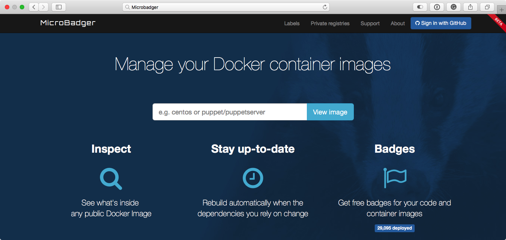Focus the image name search field
Screen dimensions: 506x240
(x=230, y=112)
